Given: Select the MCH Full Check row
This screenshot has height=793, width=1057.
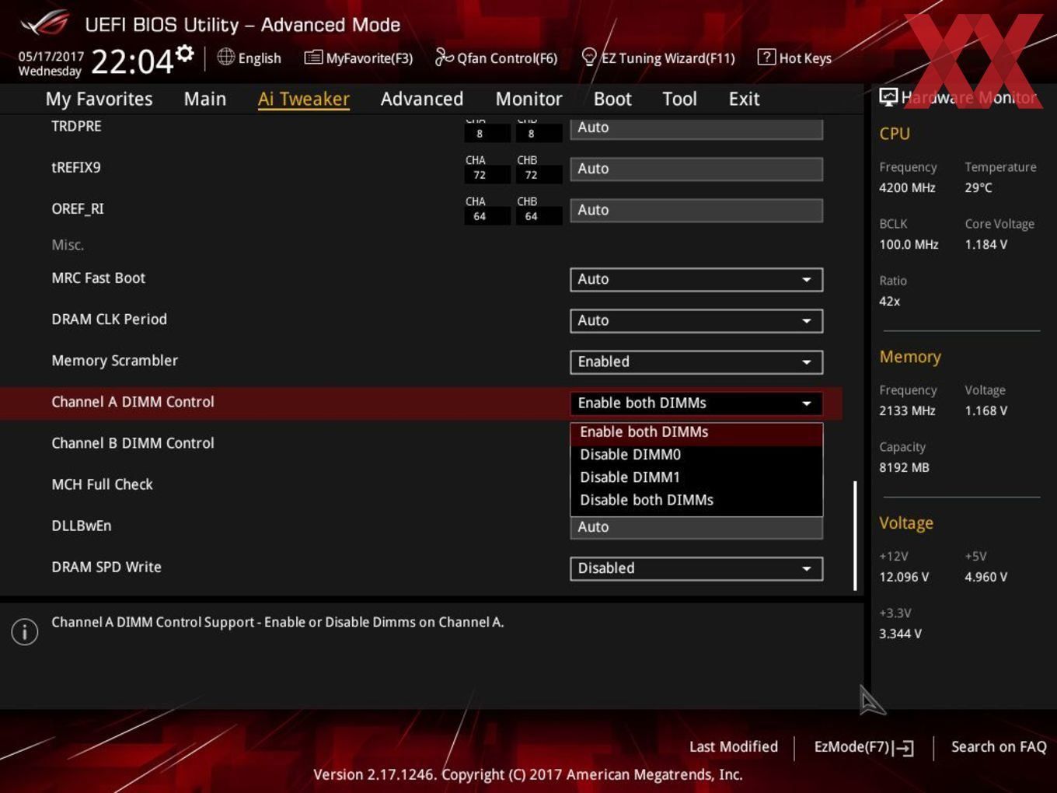Looking at the screenshot, I should pyautogui.click(x=420, y=484).
